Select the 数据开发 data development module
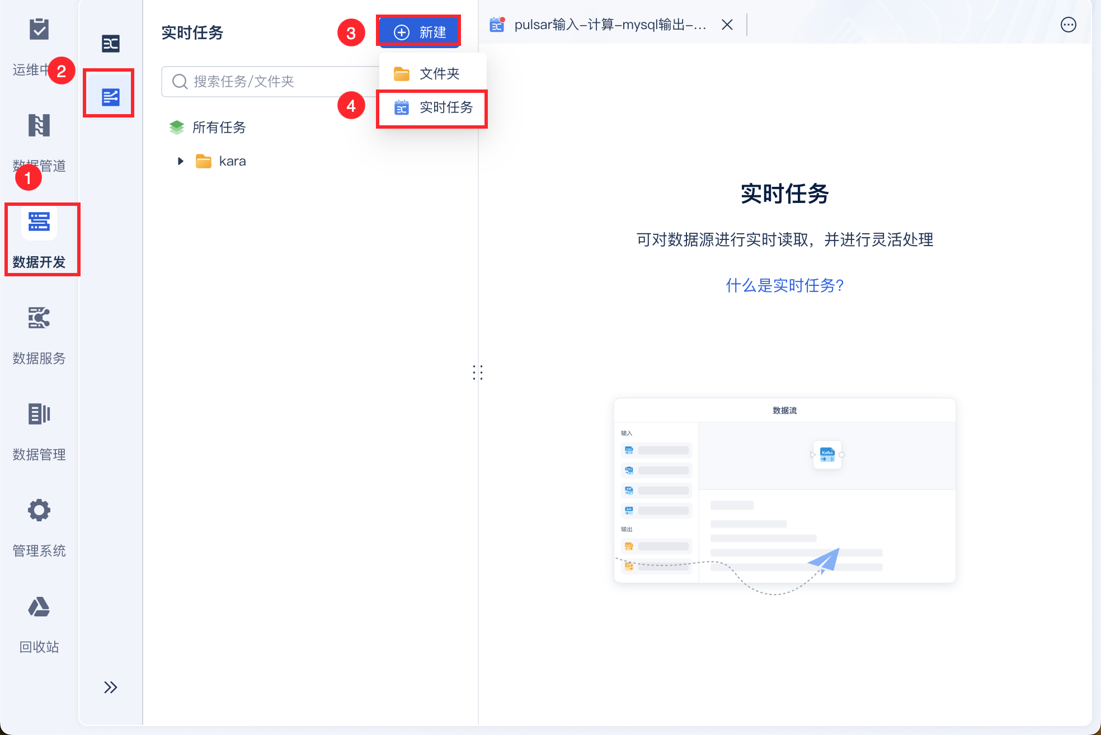Screen dimensions: 1101x735 click(39, 223)
